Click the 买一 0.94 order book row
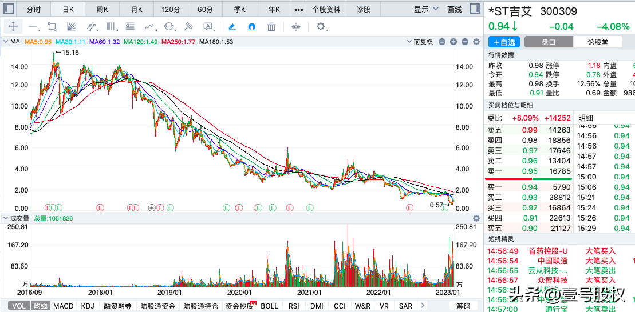This screenshot has width=635, height=312. [528, 187]
